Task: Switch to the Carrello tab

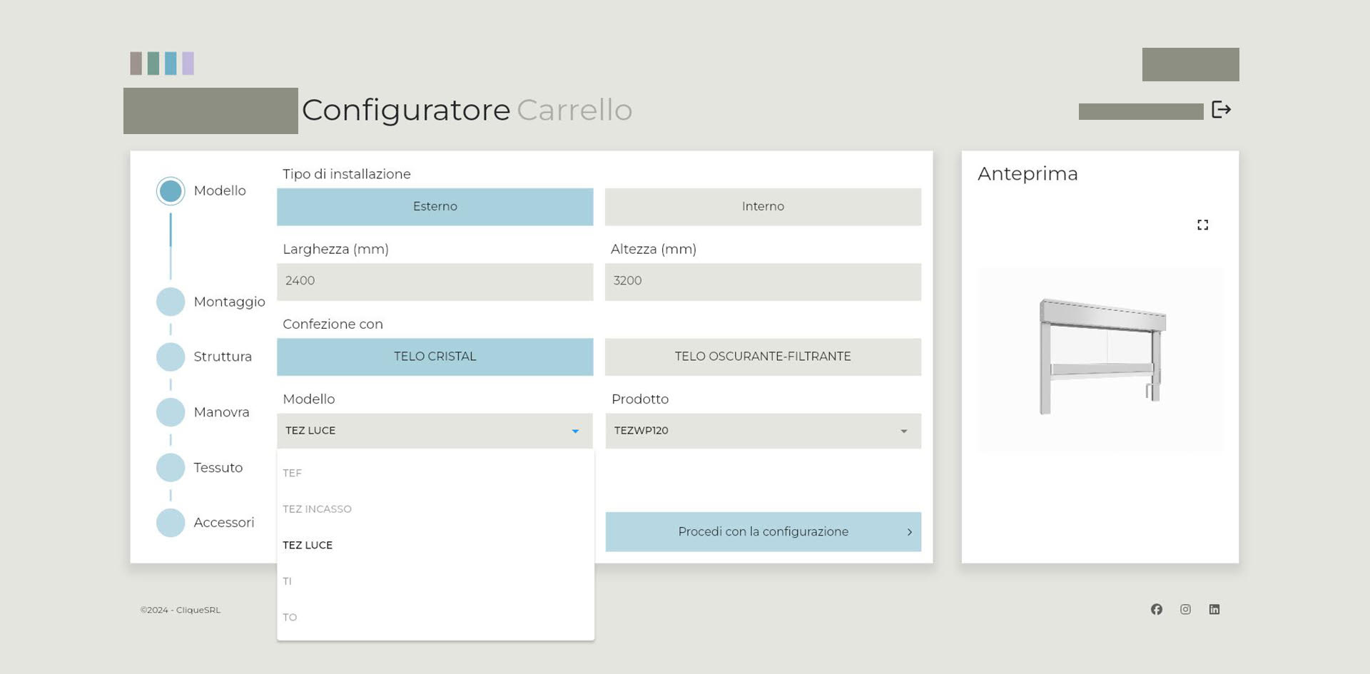Action: (x=574, y=111)
